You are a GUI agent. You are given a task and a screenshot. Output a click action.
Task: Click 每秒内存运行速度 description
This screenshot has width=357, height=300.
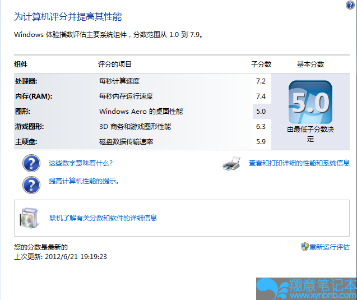pyautogui.click(x=126, y=96)
